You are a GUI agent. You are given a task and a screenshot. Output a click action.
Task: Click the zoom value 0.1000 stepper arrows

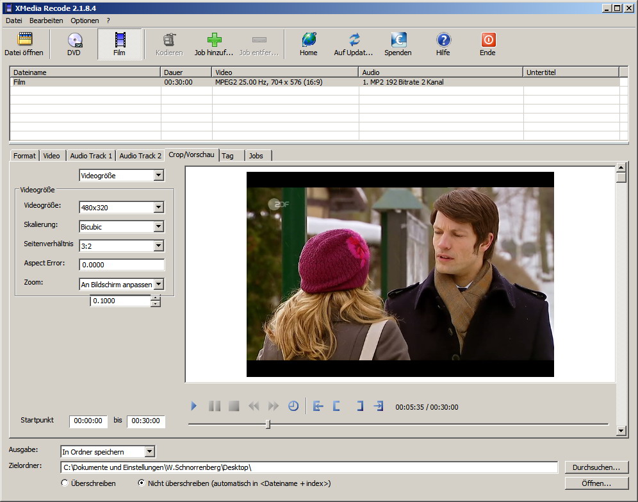click(x=156, y=301)
